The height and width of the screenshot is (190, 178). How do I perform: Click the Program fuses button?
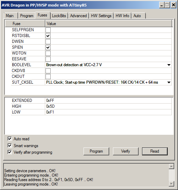pyautogui.click(x=96, y=151)
